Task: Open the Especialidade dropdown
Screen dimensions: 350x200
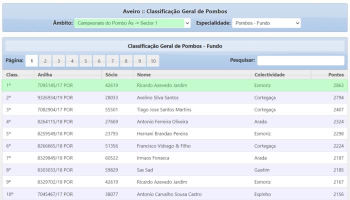Action: 266,23
